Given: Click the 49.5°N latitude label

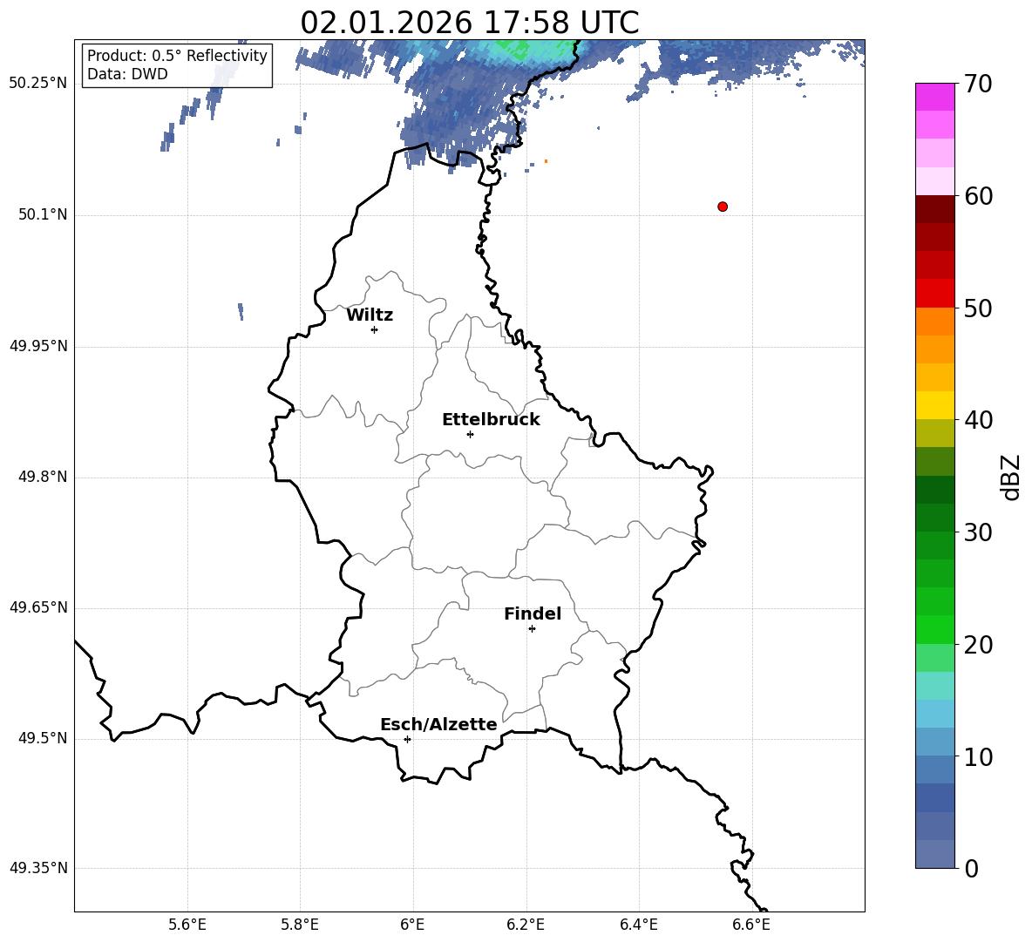Looking at the screenshot, I should (43, 738).
